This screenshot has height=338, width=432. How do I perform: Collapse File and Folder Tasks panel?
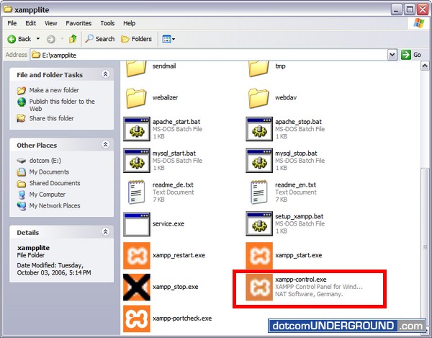106,74
